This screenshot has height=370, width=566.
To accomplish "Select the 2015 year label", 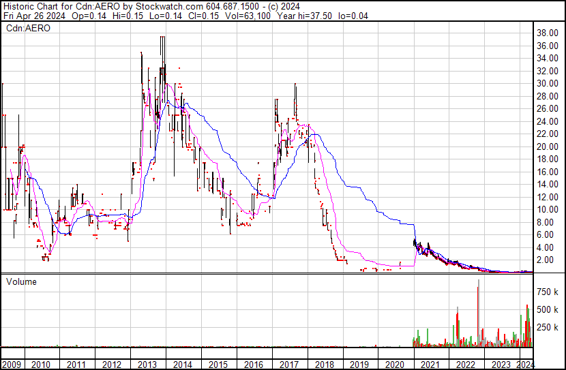I will click(x=218, y=365).
